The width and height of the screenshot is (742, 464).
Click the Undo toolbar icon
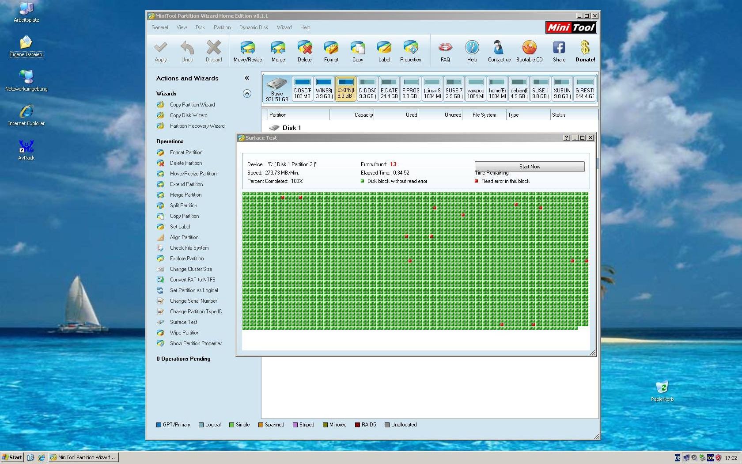click(x=187, y=51)
